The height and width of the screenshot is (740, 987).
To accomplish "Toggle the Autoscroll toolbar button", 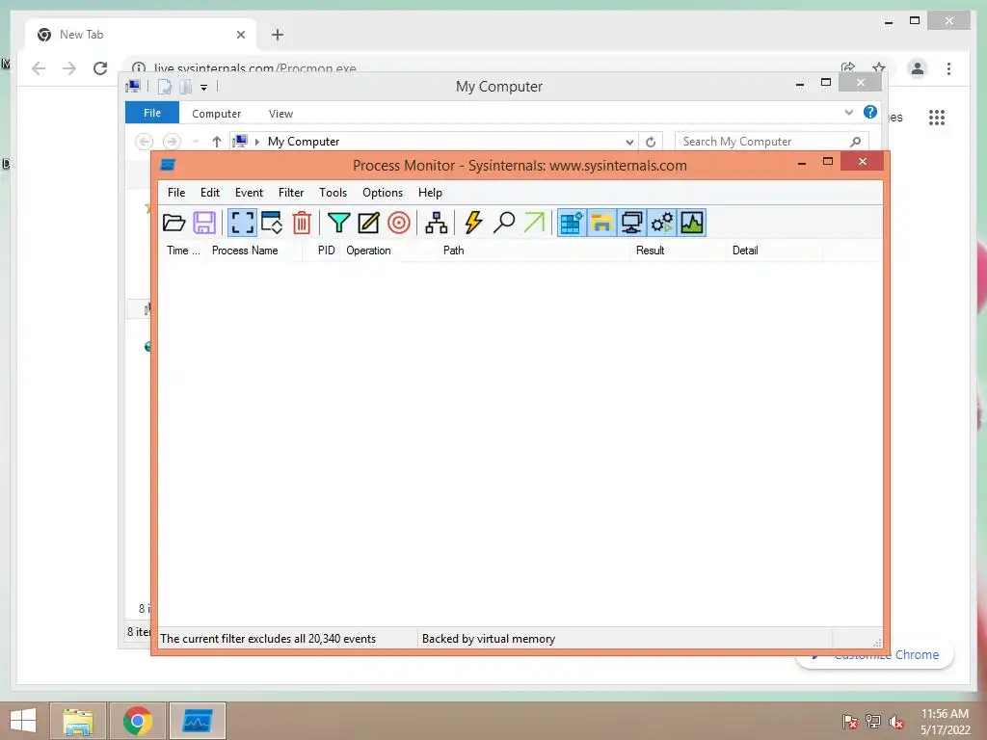I will click(x=271, y=223).
